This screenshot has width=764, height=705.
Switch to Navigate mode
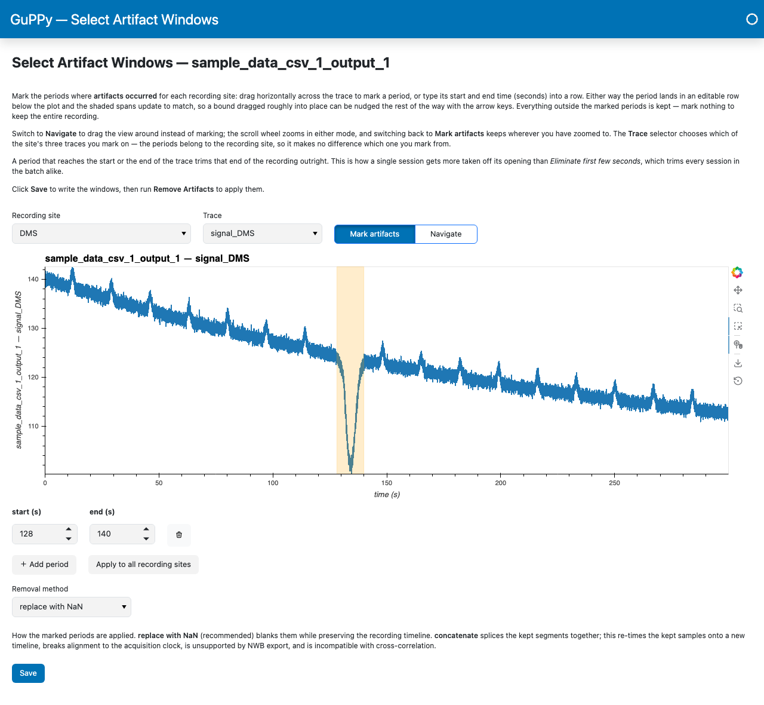[446, 234]
